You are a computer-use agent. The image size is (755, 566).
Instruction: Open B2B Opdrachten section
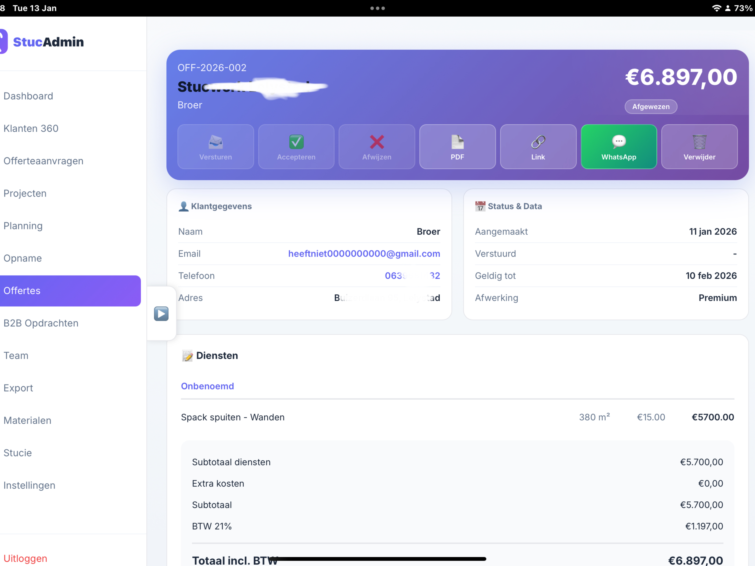(x=41, y=323)
